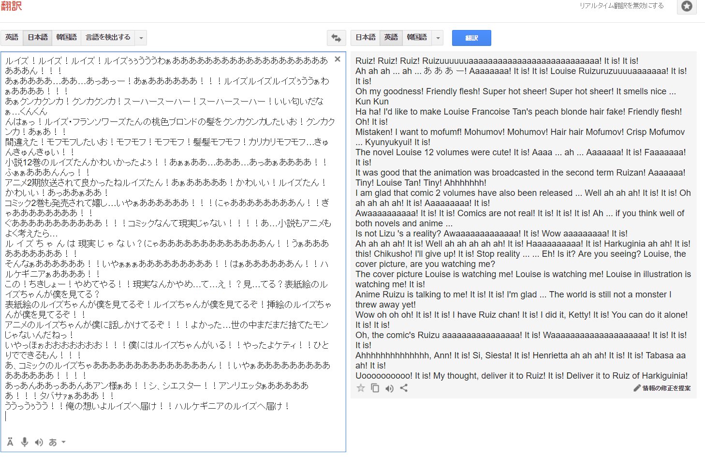This screenshot has height=457, width=705.
Task: Clear the source text with the X
Action: [337, 59]
